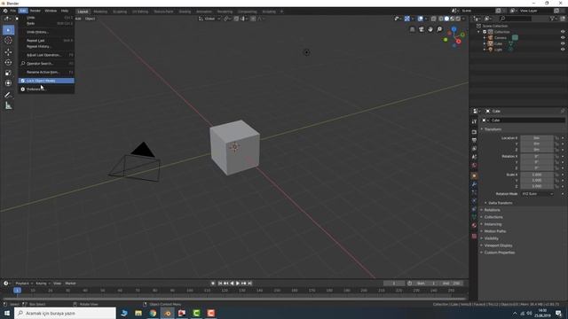
Task: Switch to the Sculpting workspace tab
Action: tap(120, 12)
